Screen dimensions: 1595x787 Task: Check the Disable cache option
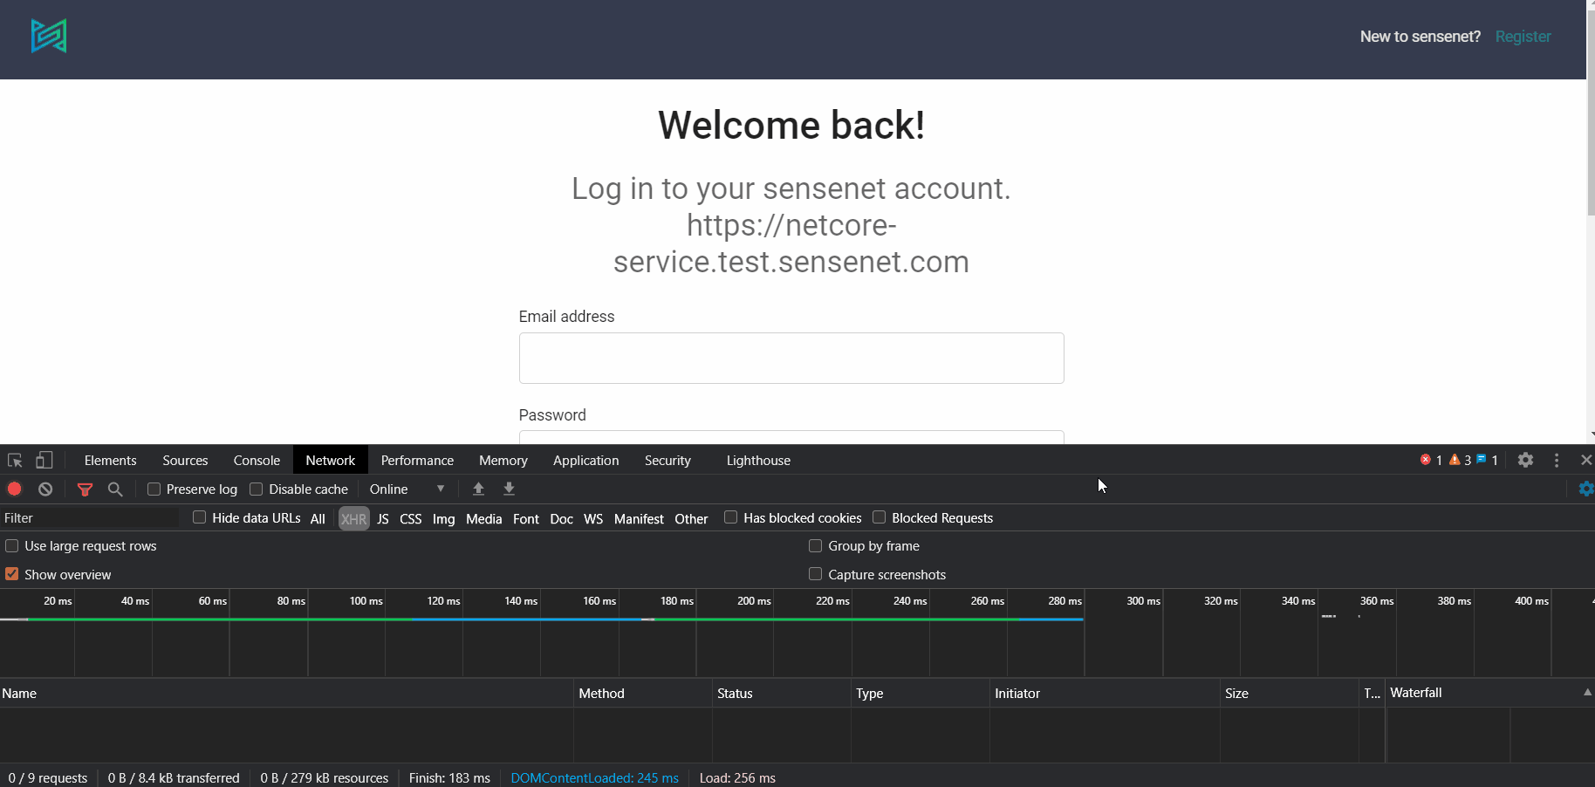256,489
